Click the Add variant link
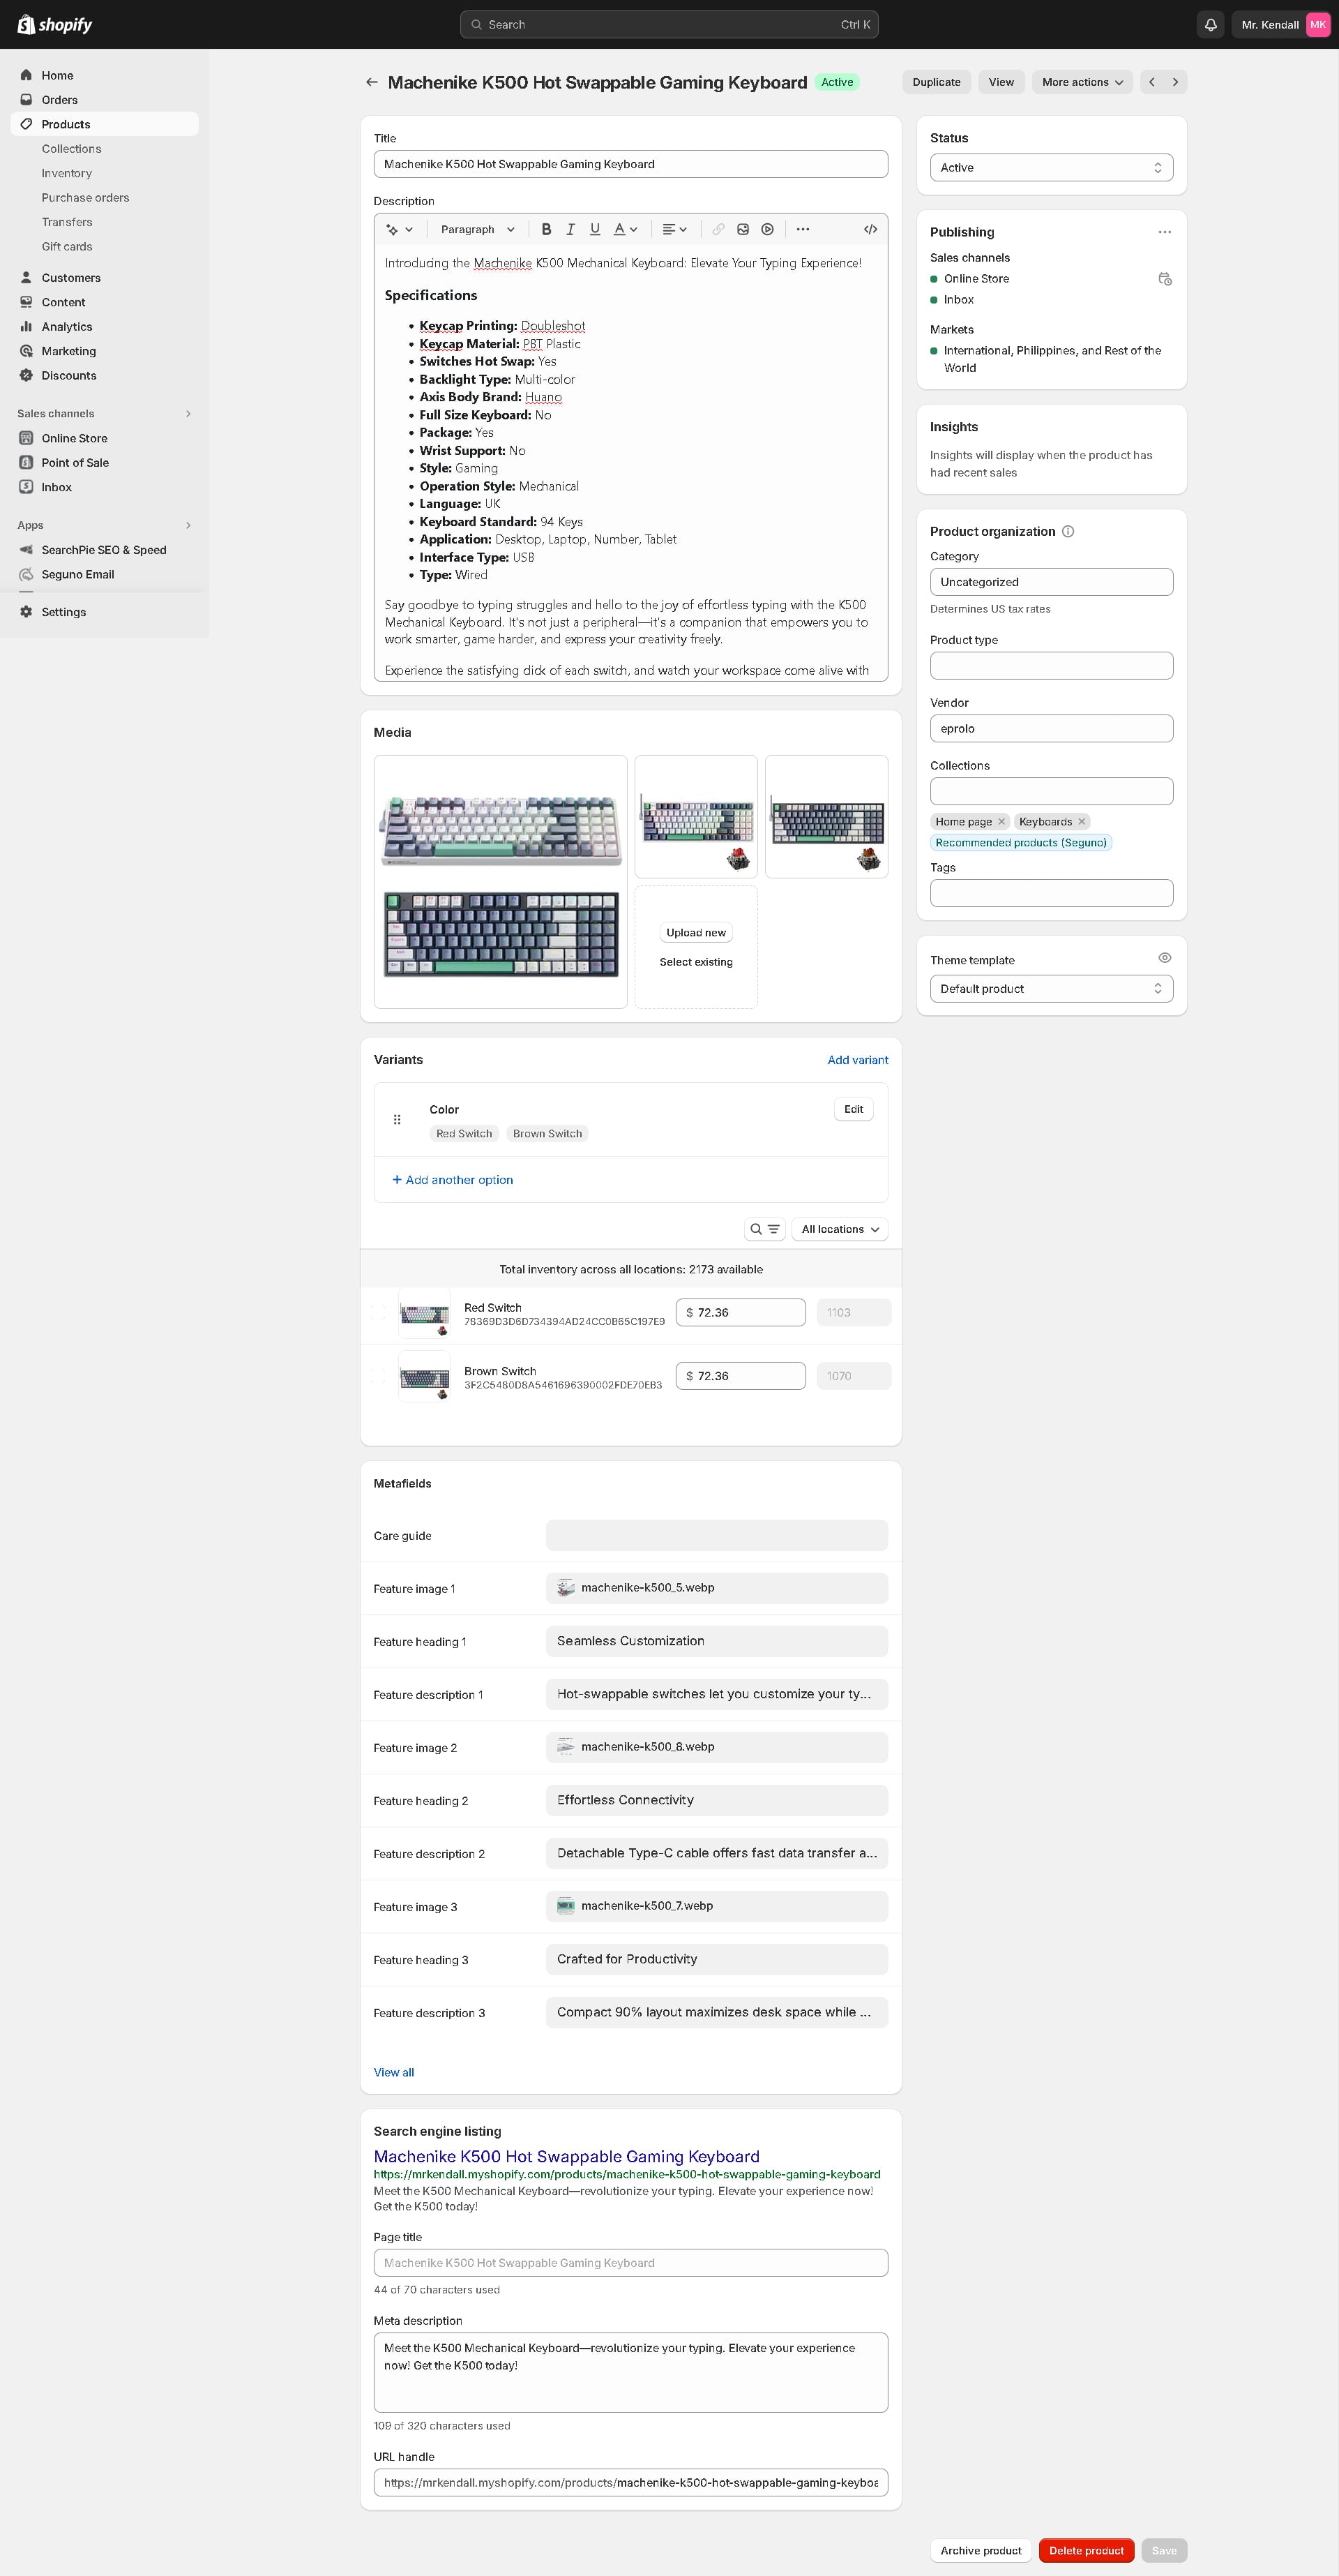This screenshot has height=2576, width=1339. pos(857,1060)
